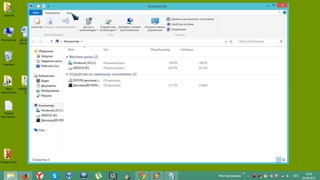The image size is (320, 180).
Task: Click Firefox icon in the taskbar
Action: [25, 175]
